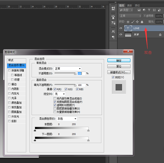Filter layers by smart object icon
Viewport: 164px width, 163px height.
pos(159,10)
